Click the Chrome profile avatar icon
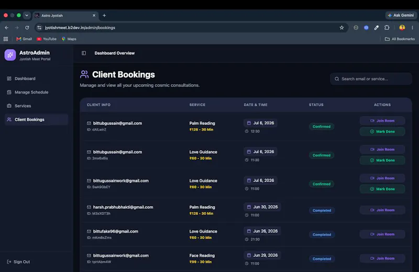419x272 pixels. (402, 28)
